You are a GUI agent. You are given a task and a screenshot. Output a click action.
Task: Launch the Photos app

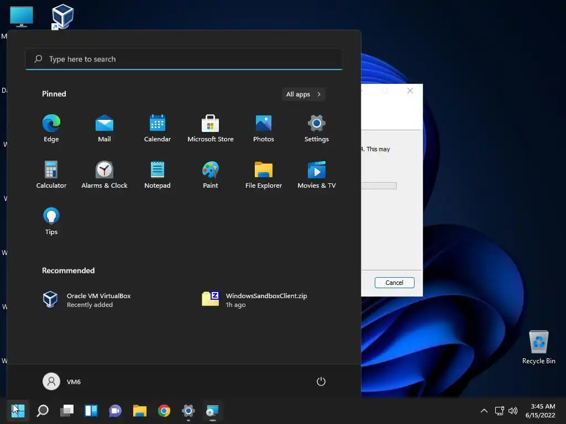click(x=264, y=128)
